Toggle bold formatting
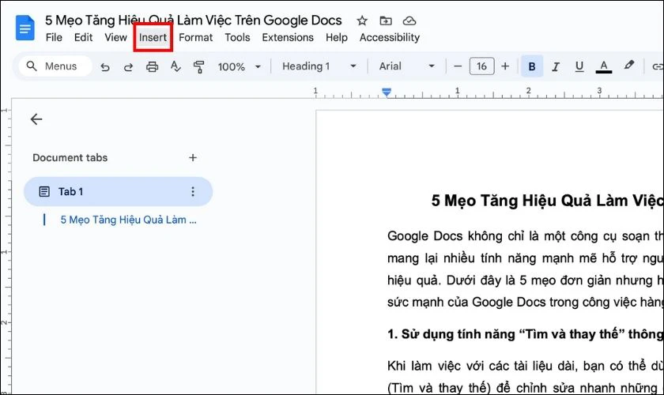664x395 pixels. click(532, 66)
